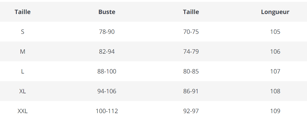Pick the 88-100 bust value
Image resolution: width=307 pixels, height=120 pixels.
(x=107, y=71)
